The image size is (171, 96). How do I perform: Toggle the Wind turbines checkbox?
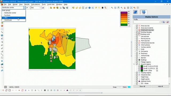[137, 45]
